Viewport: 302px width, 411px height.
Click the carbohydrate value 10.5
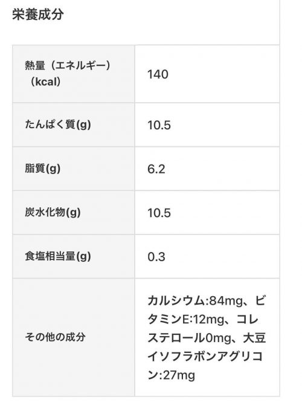tap(159, 213)
